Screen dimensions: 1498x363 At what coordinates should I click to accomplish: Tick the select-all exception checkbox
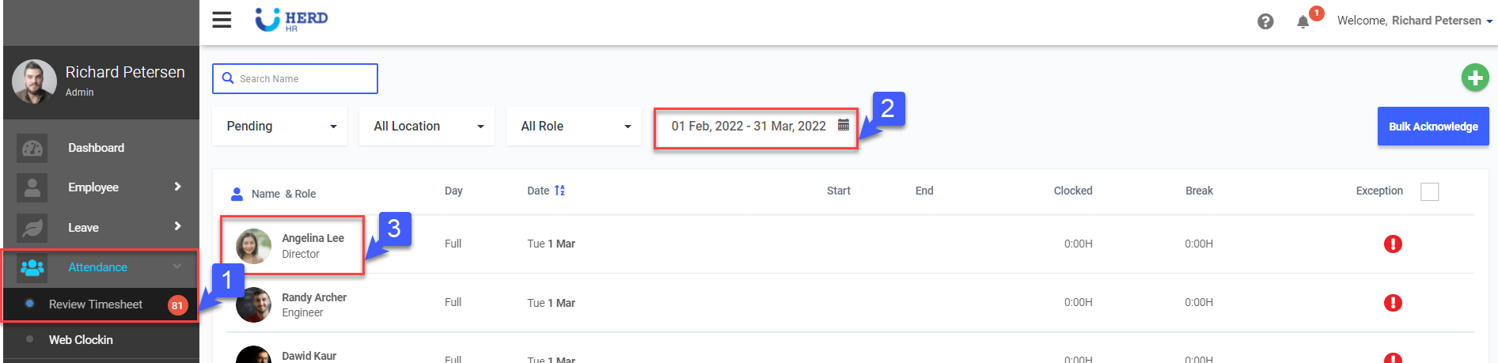(x=1429, y=191)
